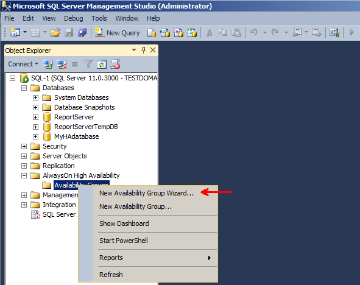
Task: Expand the Replication folder
Action: (x=24, y=166)
